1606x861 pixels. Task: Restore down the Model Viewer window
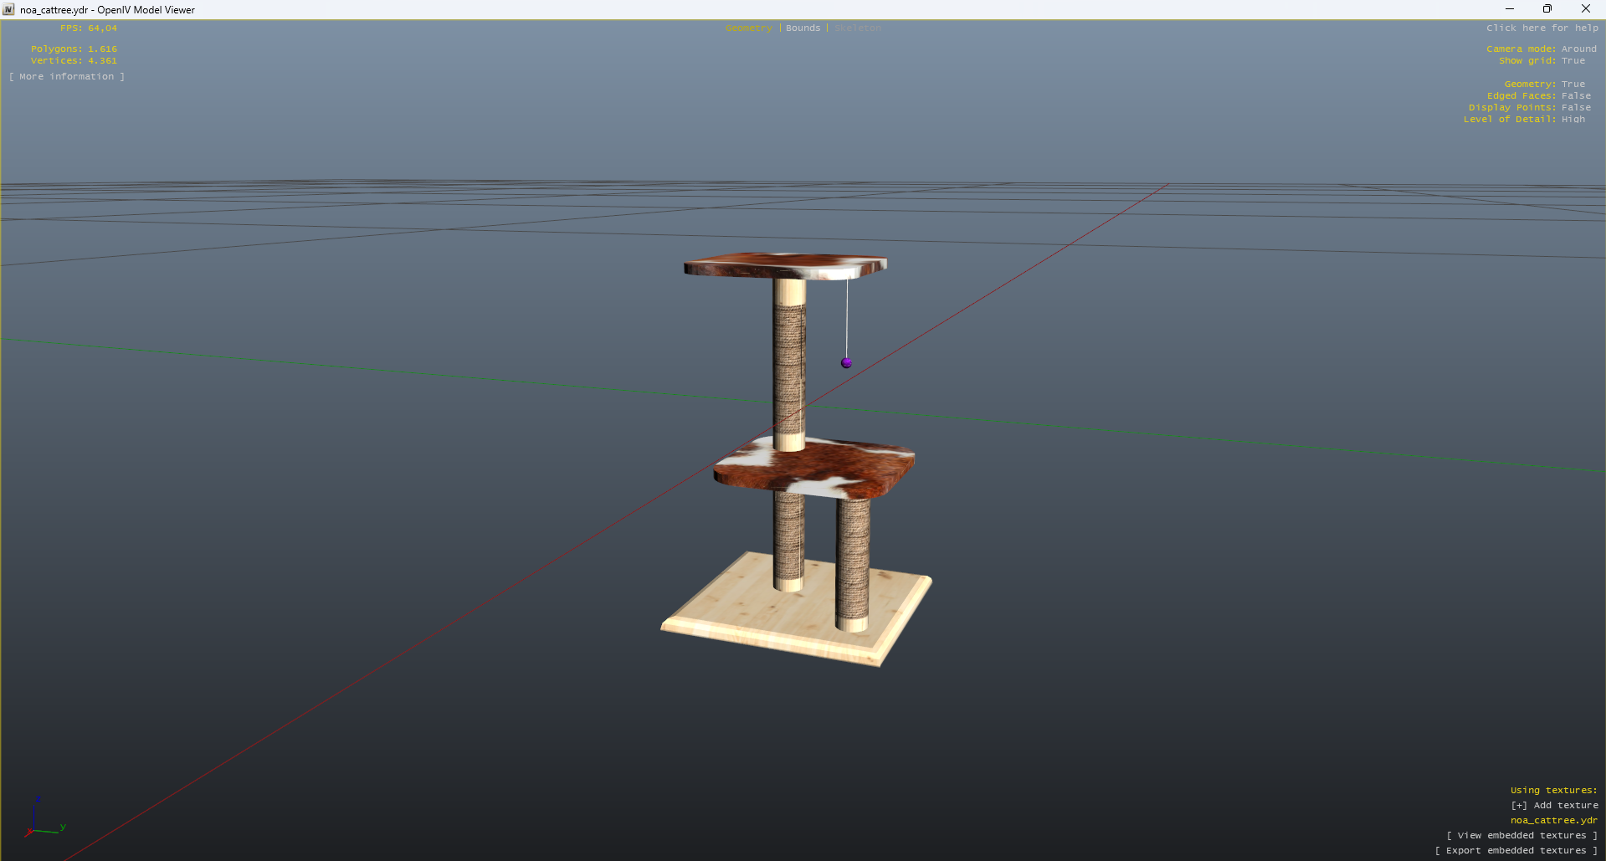1547,9
